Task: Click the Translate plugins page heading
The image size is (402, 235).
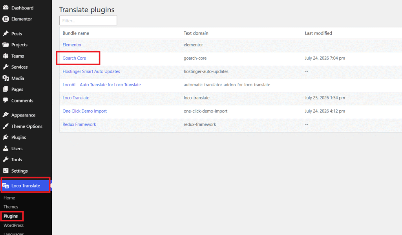Action: pyautogui.click(x=87, y=9)
